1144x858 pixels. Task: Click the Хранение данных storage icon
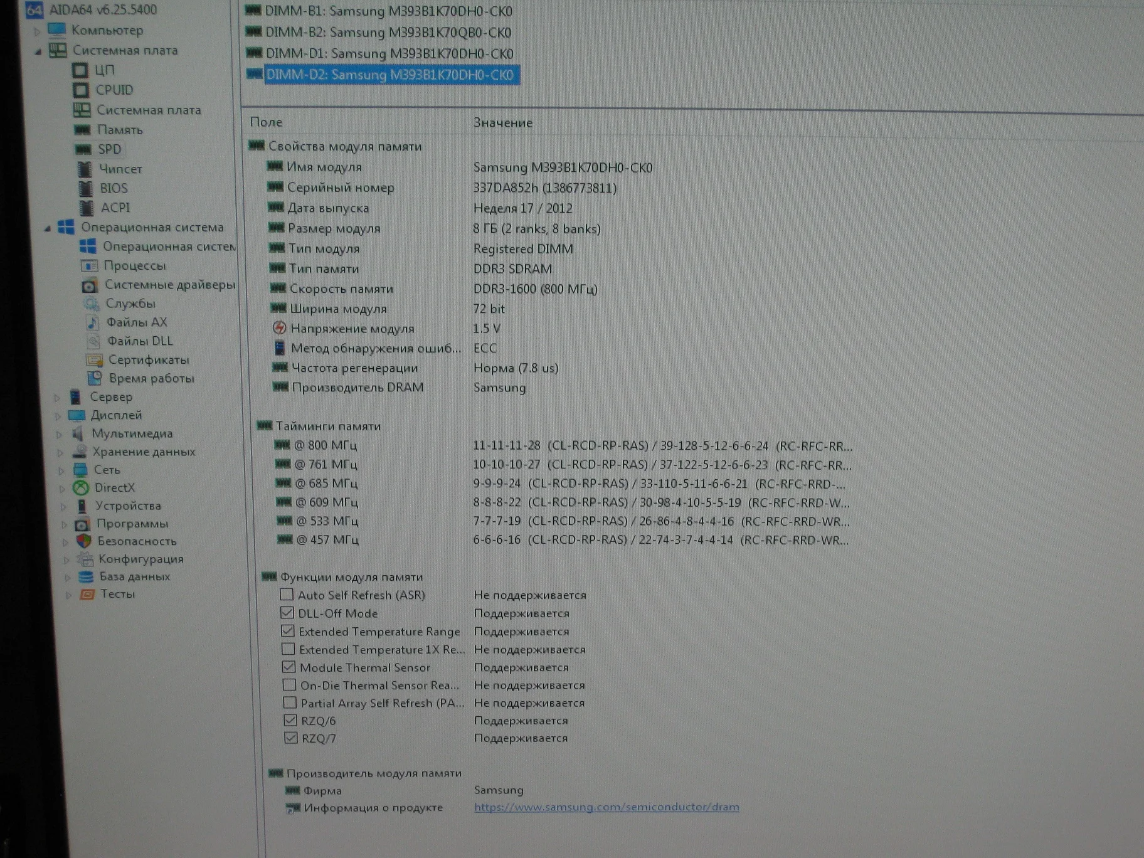tap(79, 452)
